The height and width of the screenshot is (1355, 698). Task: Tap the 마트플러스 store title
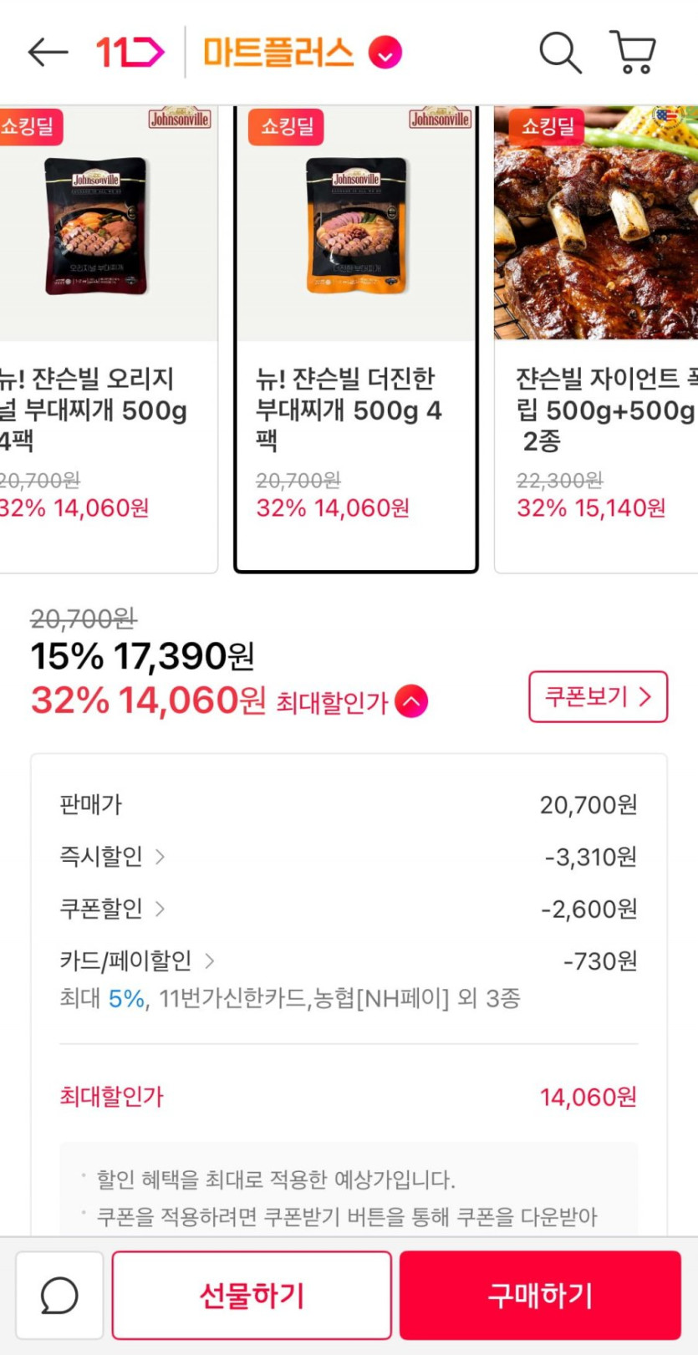click(x=278, y=53)
